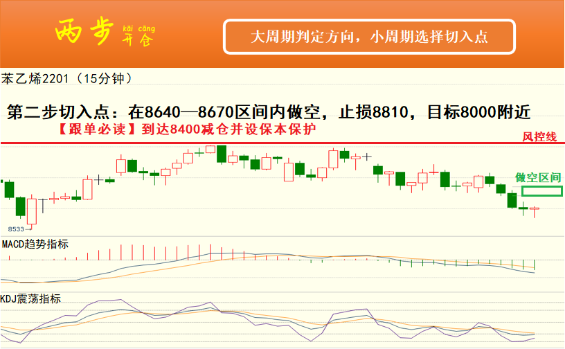The width and height of the screenshot is (565, 349).
Task: Select the 苯乙烯2201（15分钟） chart title
Action: click(x=67, y=78)
